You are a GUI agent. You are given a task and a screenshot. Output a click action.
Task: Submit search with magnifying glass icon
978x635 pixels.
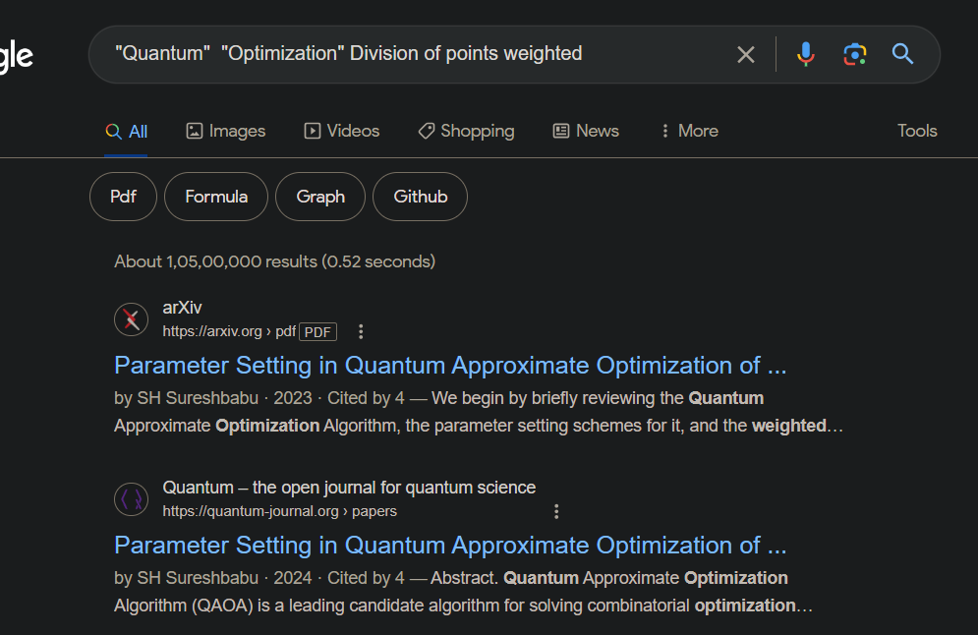pos(902,54)
